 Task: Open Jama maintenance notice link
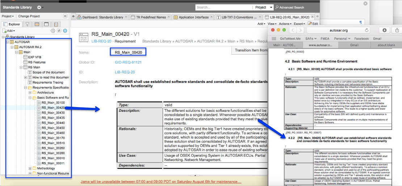click(x=161, y=182)
